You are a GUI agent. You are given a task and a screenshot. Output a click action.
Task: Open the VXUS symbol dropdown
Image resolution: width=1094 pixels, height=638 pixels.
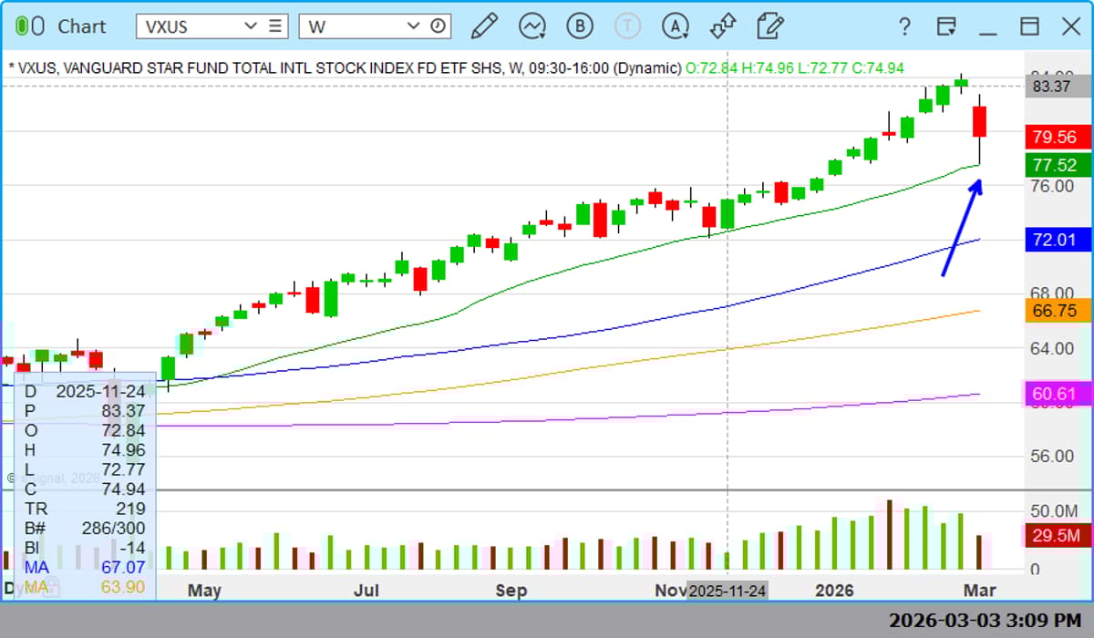click(253, 26)
